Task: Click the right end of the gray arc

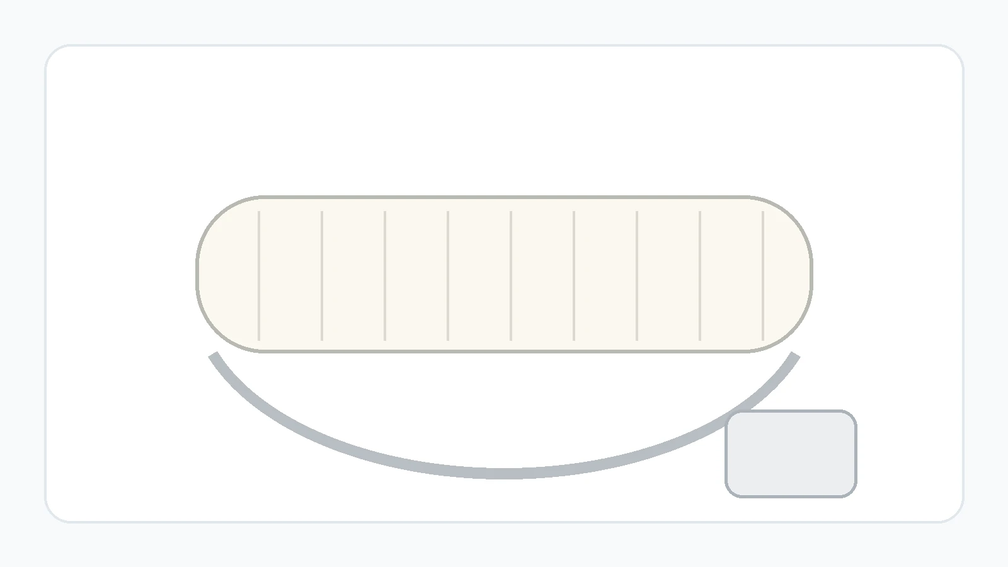Action: [795, 355]
